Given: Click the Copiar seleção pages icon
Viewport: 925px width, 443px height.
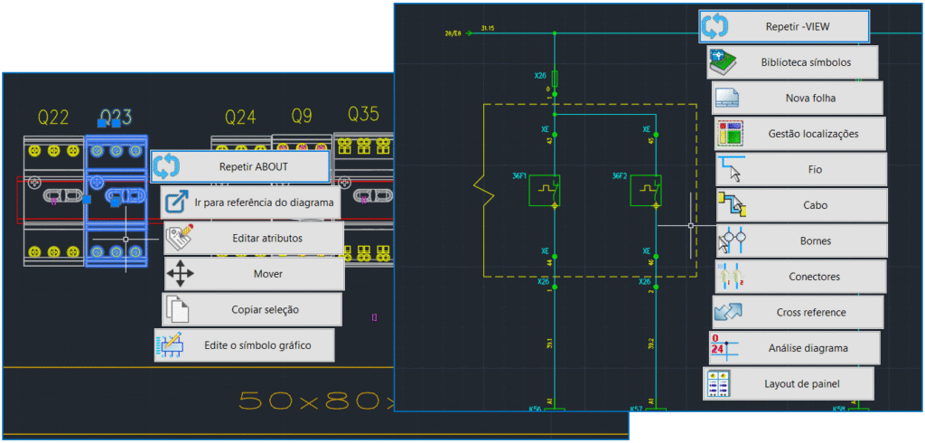Looking at the screenshot, I should coord(178,309).
